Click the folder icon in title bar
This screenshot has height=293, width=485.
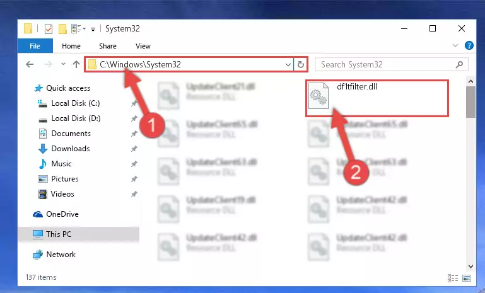click(28, 29)
